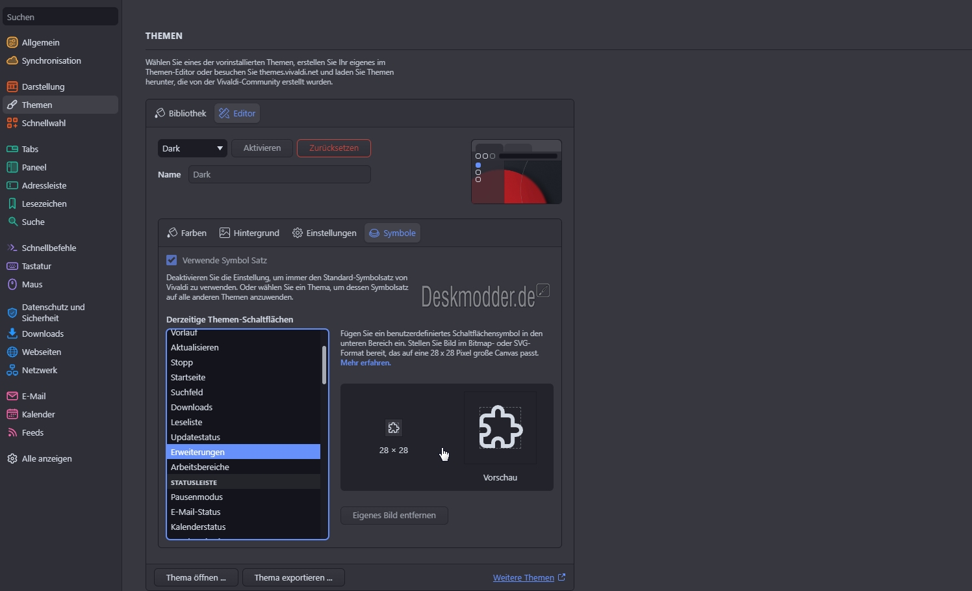The image size is (972, 591).
Task: Click the Maus settings icon
Action: point(12,284)
